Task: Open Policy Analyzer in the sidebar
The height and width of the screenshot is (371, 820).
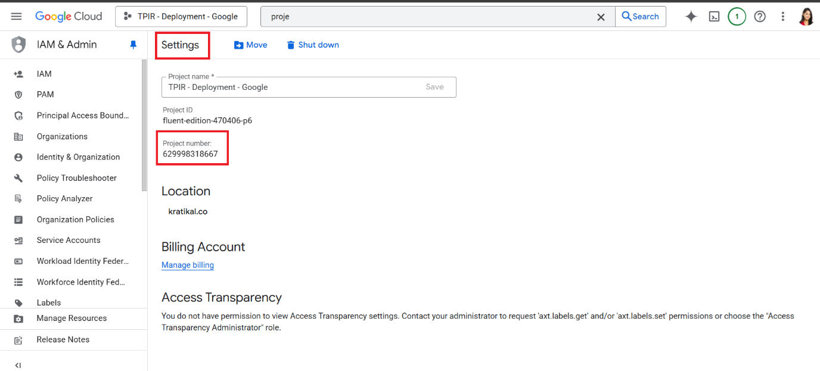Action: [72, 199]
